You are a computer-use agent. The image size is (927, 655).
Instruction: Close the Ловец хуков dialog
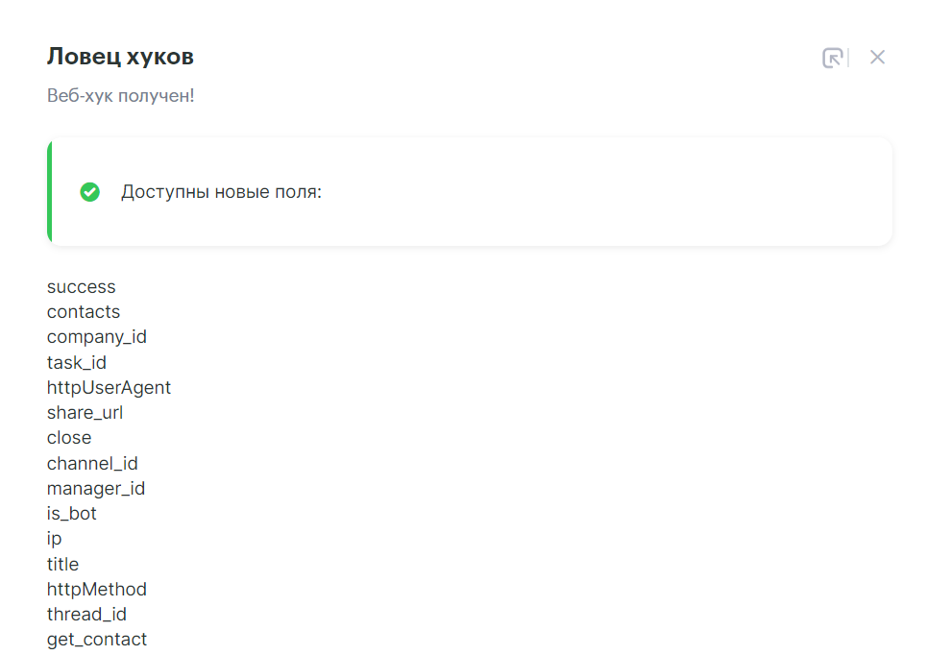coord(877,58)
